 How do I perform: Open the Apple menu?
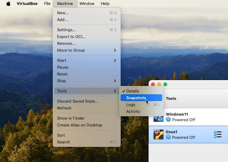(x=8, y=3)
